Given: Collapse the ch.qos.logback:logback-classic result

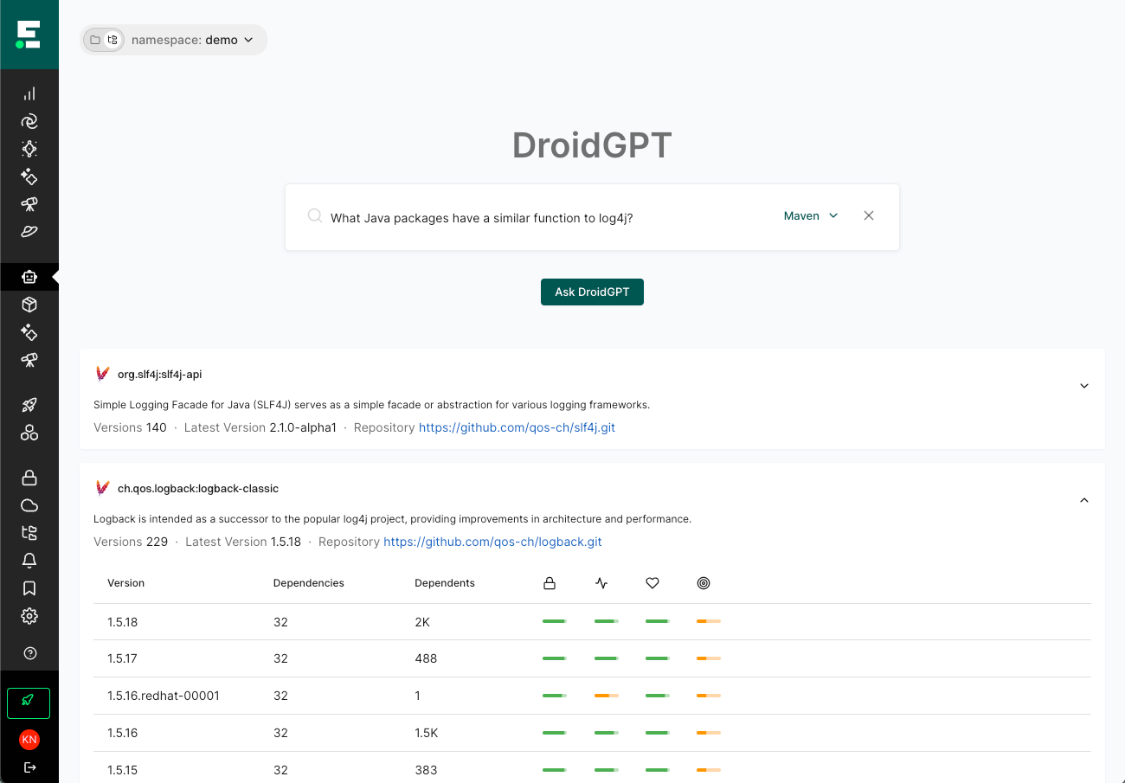Looking at the screenshot, I should [1084, 500].
